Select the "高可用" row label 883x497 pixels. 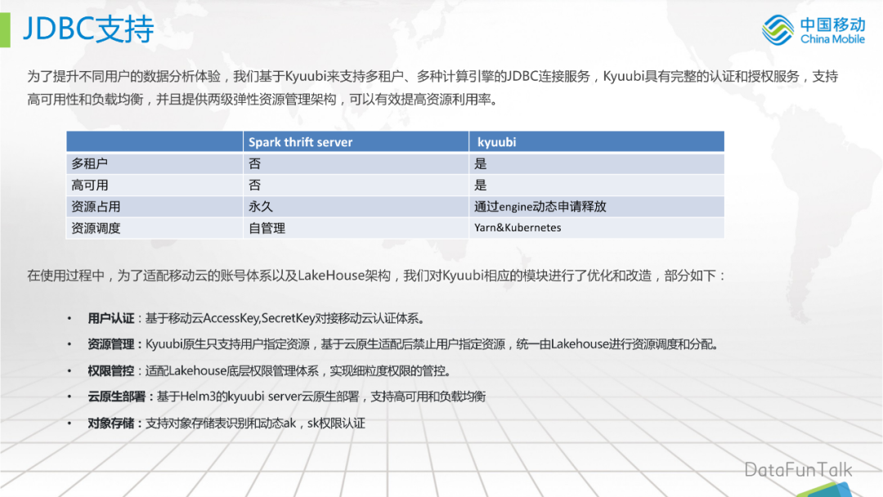pyautogui.click(x=89, y=186)
